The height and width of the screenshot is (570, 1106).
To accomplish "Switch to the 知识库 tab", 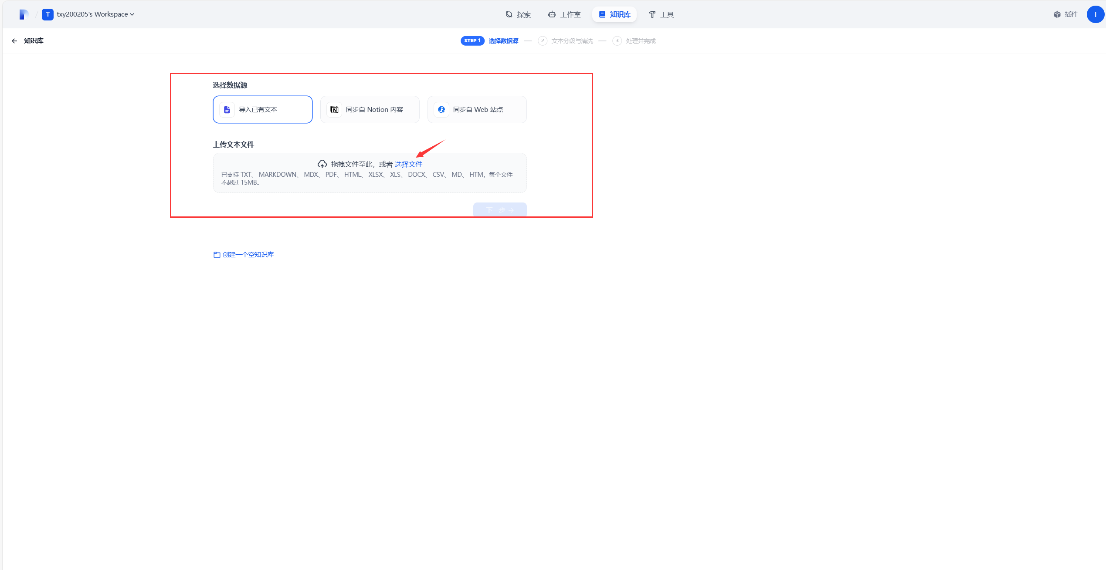I will pyautogui.click(x=614, y=14).
